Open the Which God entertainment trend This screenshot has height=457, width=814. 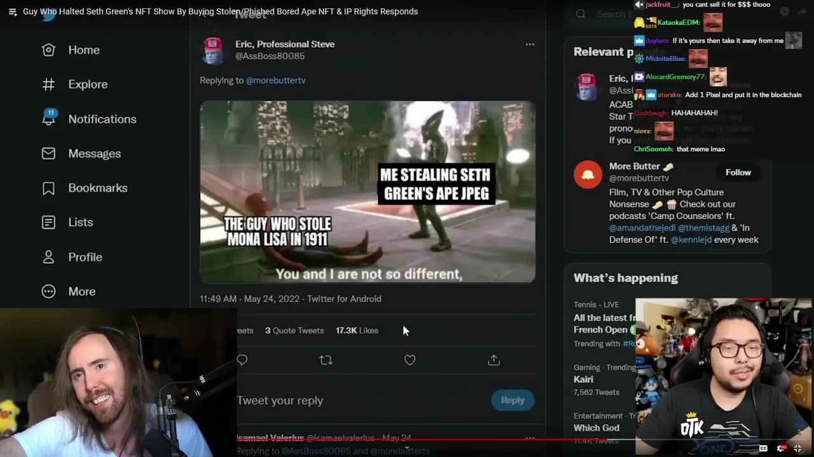604,428
